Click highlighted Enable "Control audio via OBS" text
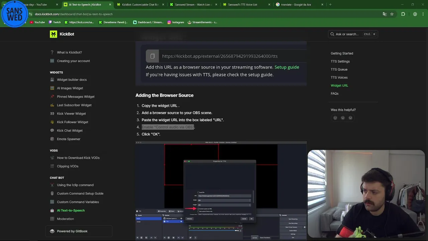 click(168, 127)
